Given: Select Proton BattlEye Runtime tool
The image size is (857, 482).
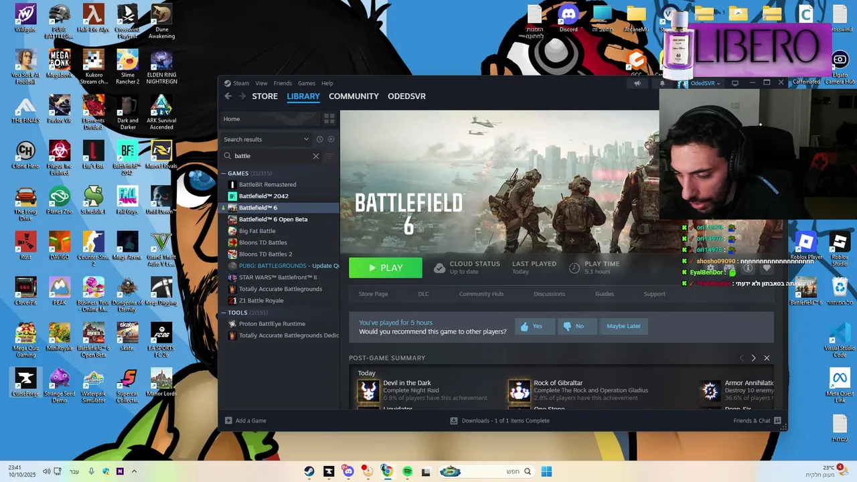Looking at the screenshot, I should coord(272,324).
